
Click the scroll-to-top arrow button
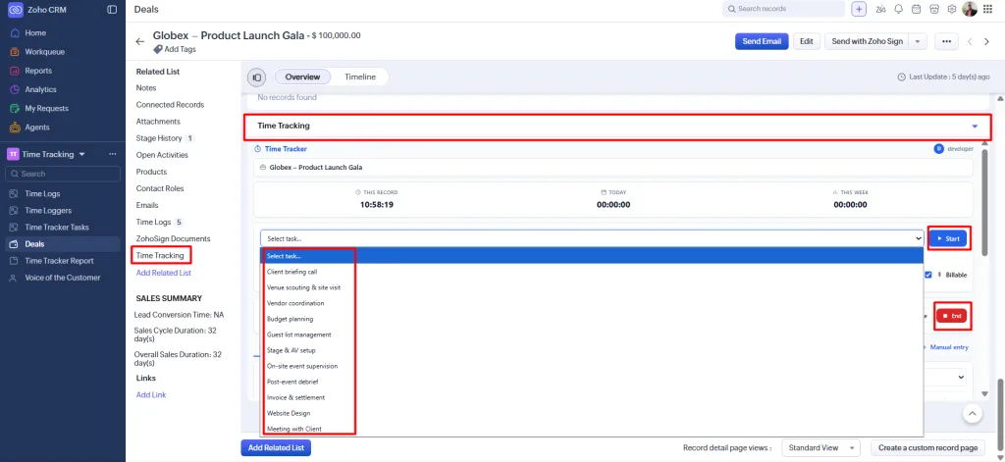(973, 414)
